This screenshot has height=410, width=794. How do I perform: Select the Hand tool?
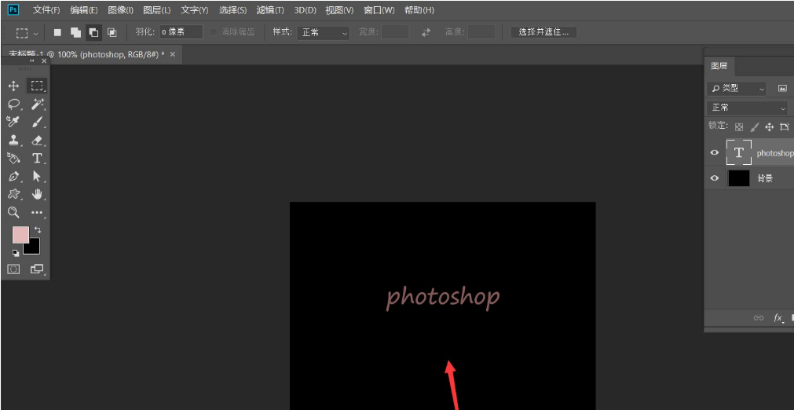pyautogui.click(x=37, y=194)
